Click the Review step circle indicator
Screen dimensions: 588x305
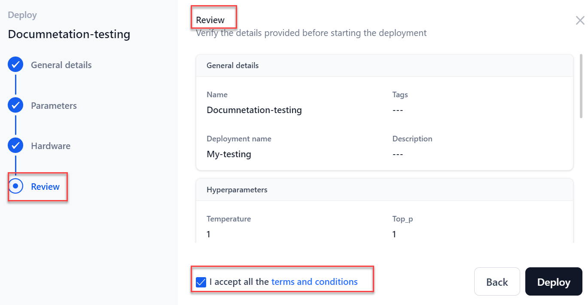coord(15,186)
